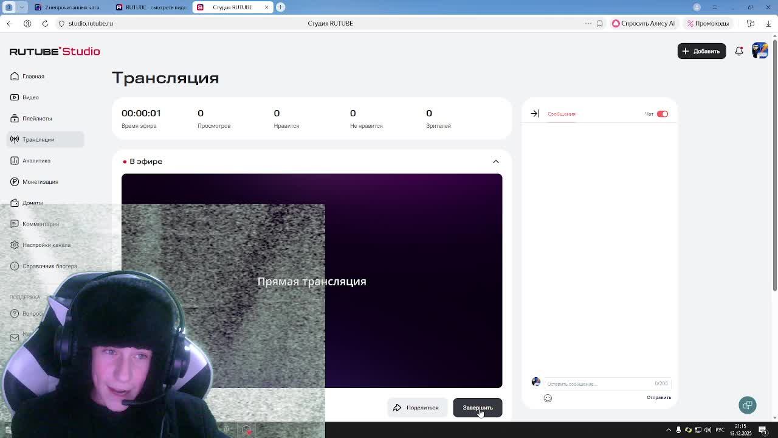Click the Настройки канала gear icon

15,245
